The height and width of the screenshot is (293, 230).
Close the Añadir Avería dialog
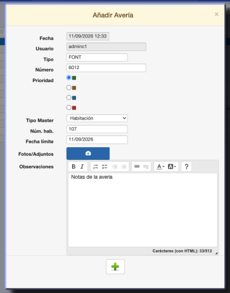(x=217, y=14)
